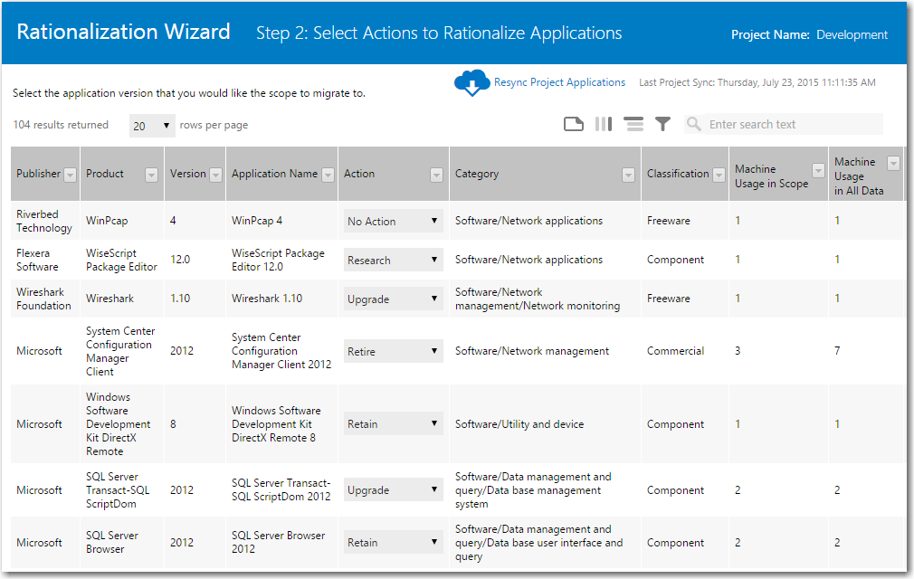Viewport: 914px width, 579px height.
Task: Click the Wireshark 1.10 application name
Action: coord(267,299)
